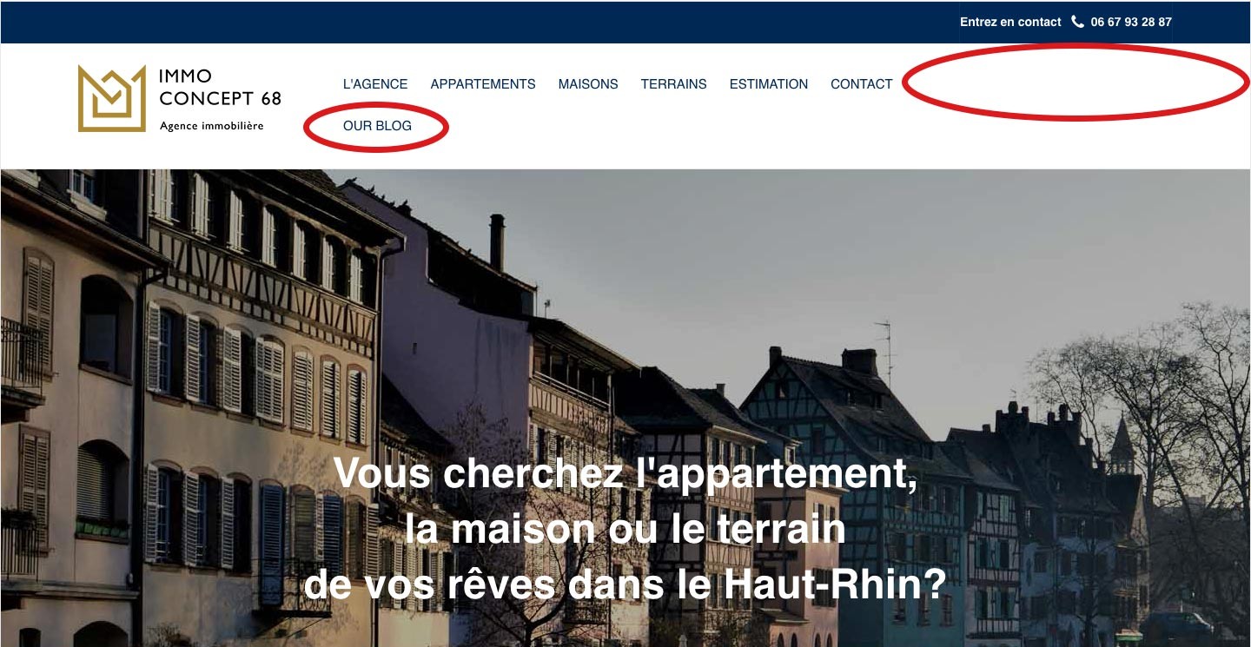Click the "de vos rêves dans le Haut-Rhin?" text
The image size is (1251, 647).
click(625, 584)
